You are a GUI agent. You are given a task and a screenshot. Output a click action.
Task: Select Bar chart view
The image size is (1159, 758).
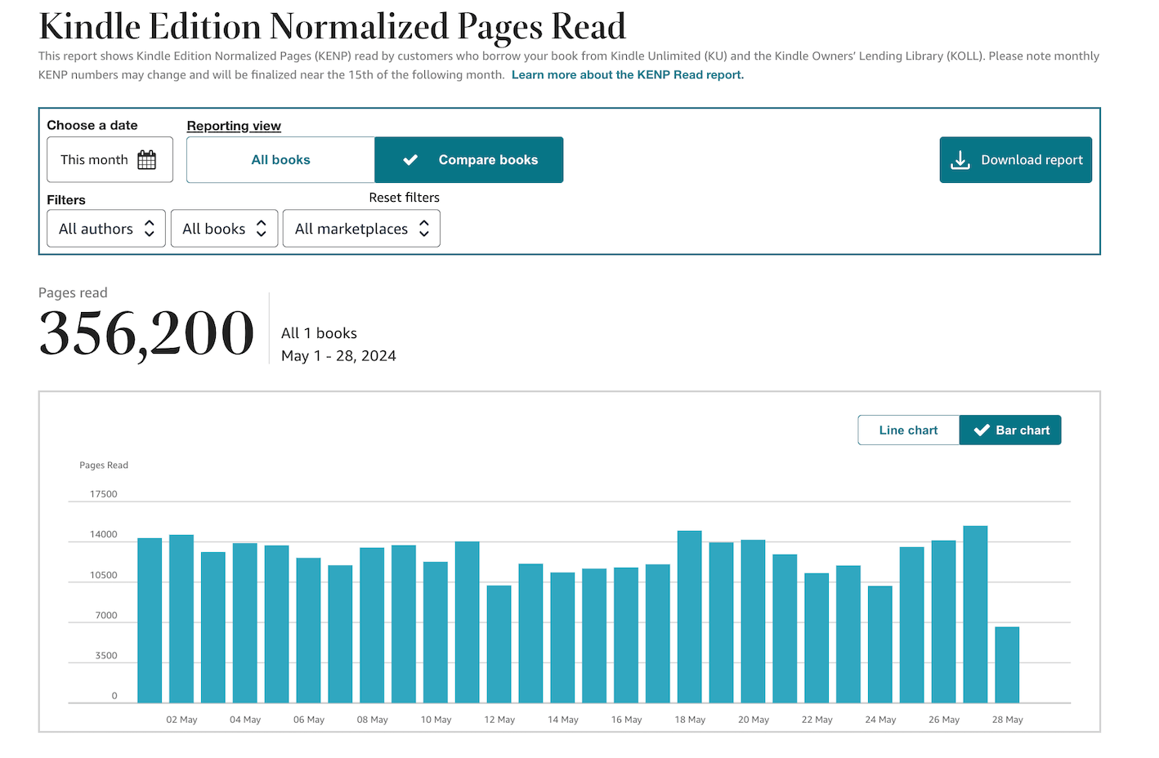coord(1010,430)
